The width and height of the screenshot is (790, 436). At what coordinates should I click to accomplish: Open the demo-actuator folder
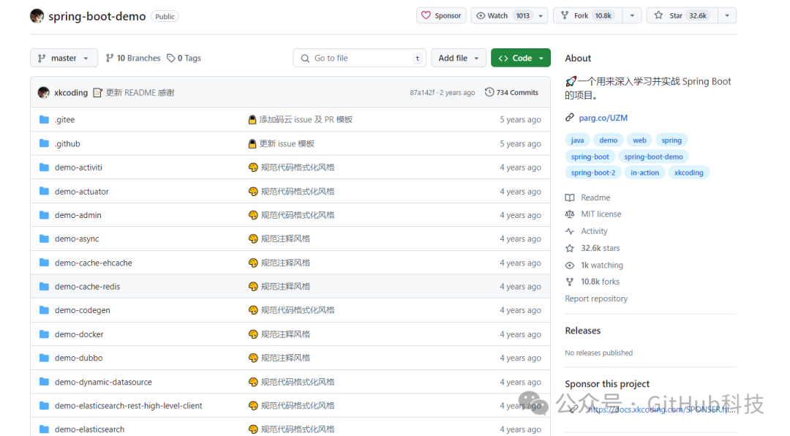click(82, 192)
